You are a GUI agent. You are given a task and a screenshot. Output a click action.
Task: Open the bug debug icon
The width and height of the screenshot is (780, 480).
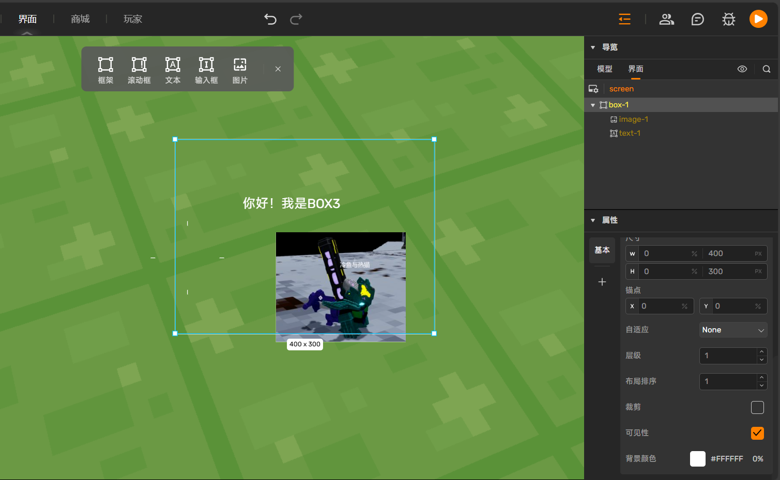[x=728, y=19]
